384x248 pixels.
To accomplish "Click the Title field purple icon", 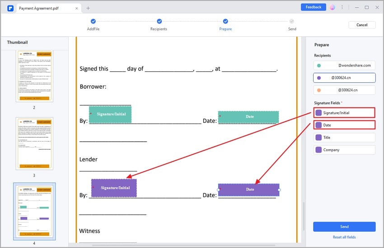I will click(x=318, y=137).
